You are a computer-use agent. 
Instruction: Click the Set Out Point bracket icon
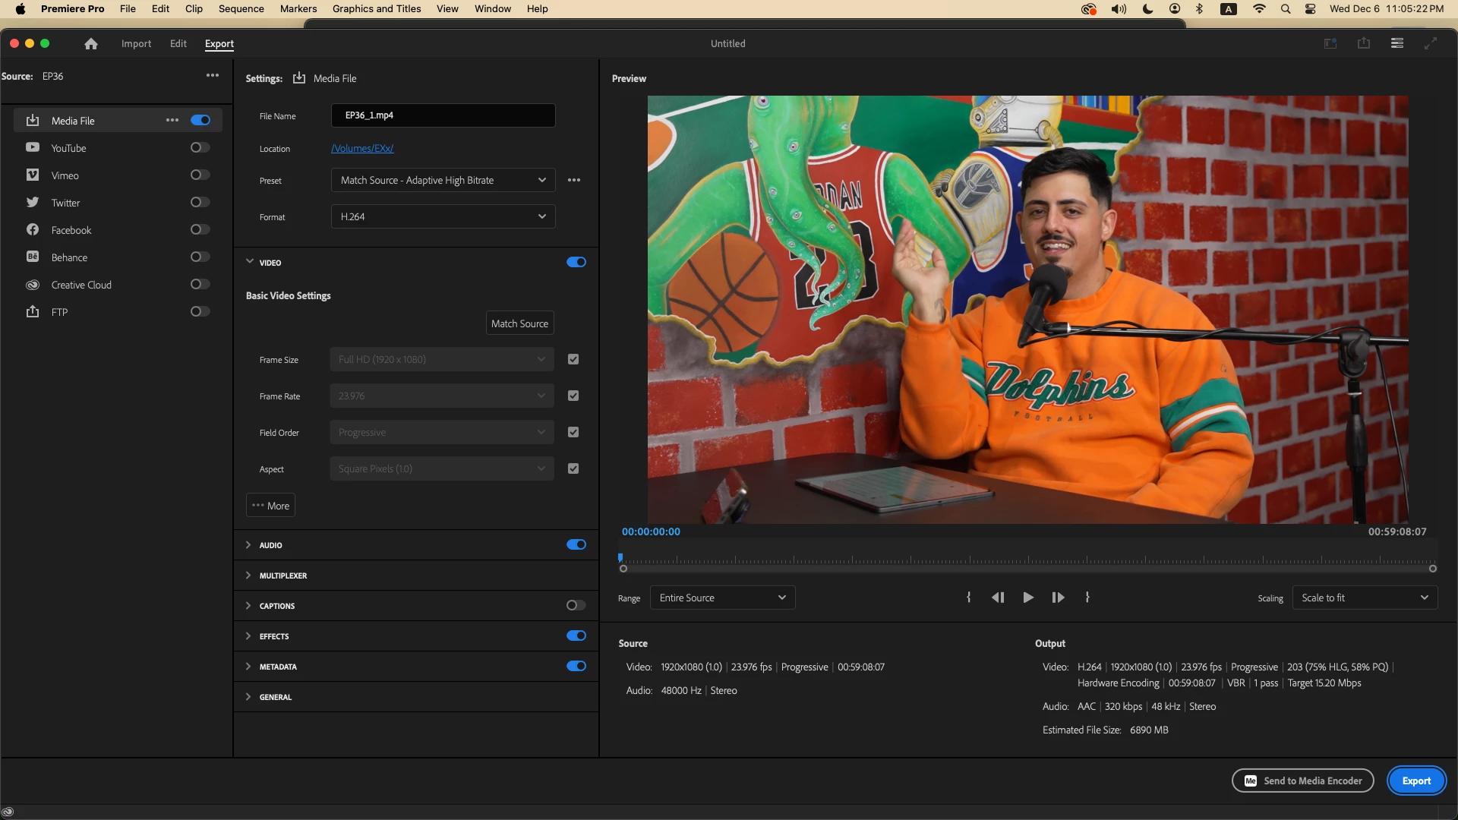click(1087, 598)
